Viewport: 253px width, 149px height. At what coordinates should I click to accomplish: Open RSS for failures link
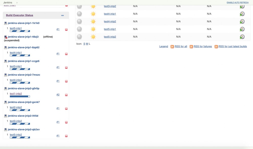tap(203, 46)
